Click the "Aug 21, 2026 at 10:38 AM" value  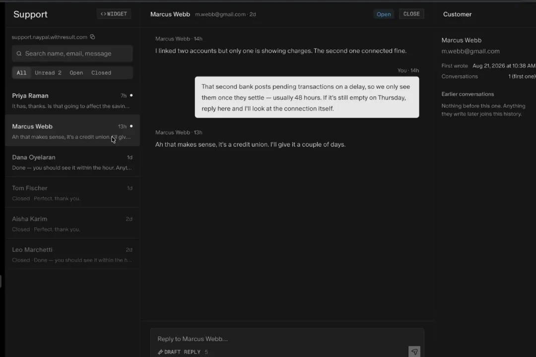[x=504, y=65]
